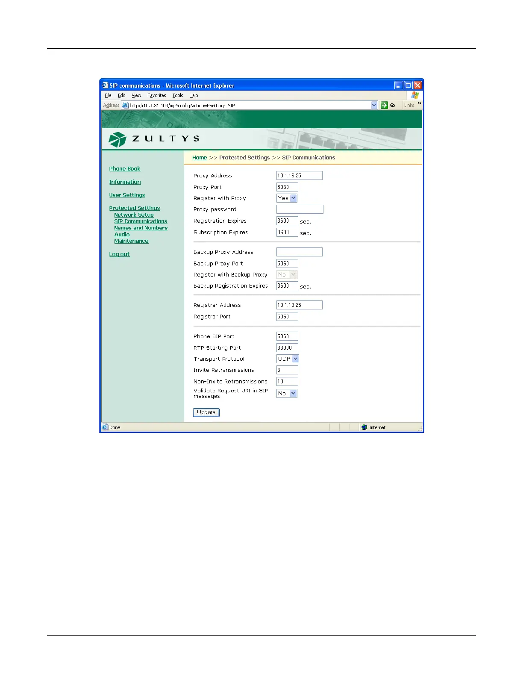Open the Names and Numbers link
The image size is (523, 677).
[141, 228]
